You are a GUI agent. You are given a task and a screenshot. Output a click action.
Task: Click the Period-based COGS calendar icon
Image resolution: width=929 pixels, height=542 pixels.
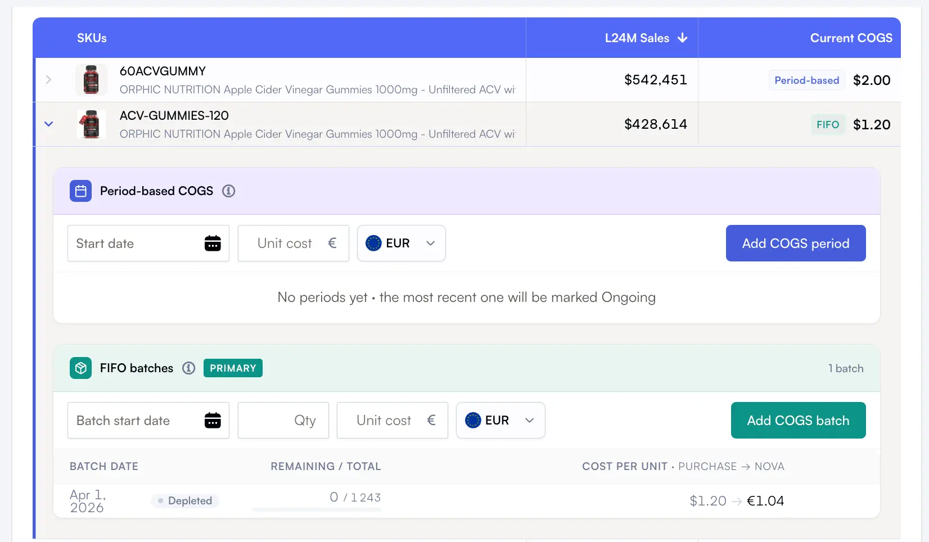tap(80, 191)
